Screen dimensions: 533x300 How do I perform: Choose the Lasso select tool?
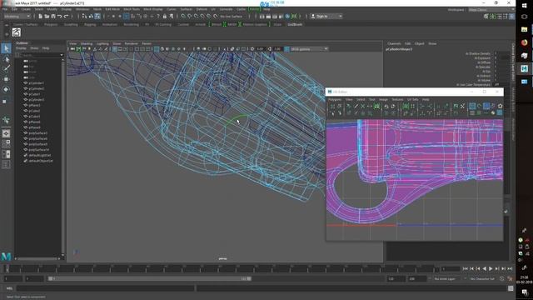click(x=6, y=59)
